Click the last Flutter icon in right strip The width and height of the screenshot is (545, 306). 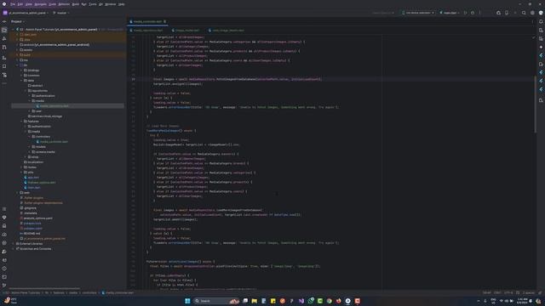[541, 89]
